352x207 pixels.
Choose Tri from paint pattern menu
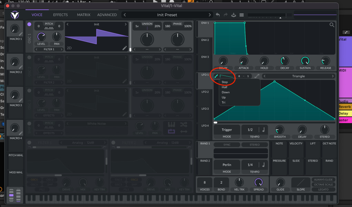coord(223,102)
